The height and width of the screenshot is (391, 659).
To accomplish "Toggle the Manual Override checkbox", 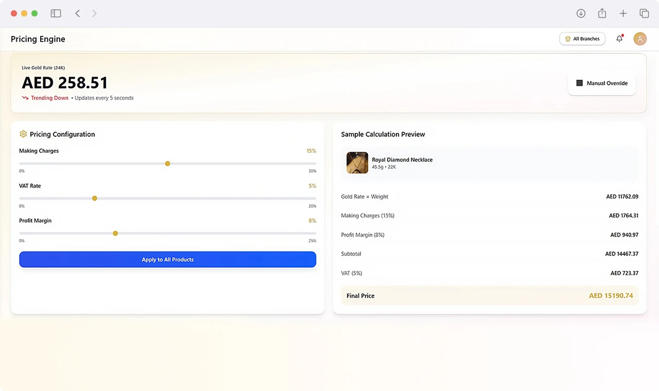I will click(x=579, y=83).
